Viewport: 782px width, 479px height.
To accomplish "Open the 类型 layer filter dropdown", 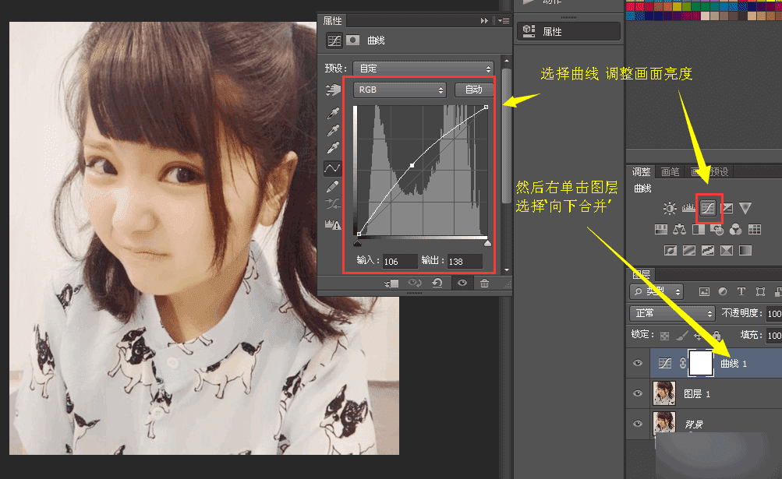I will 656,291.
